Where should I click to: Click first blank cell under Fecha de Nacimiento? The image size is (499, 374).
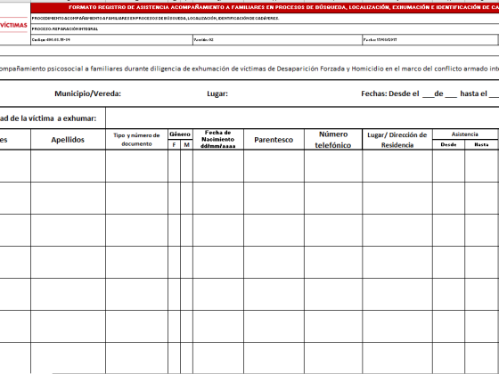click(x=218, y=166)
